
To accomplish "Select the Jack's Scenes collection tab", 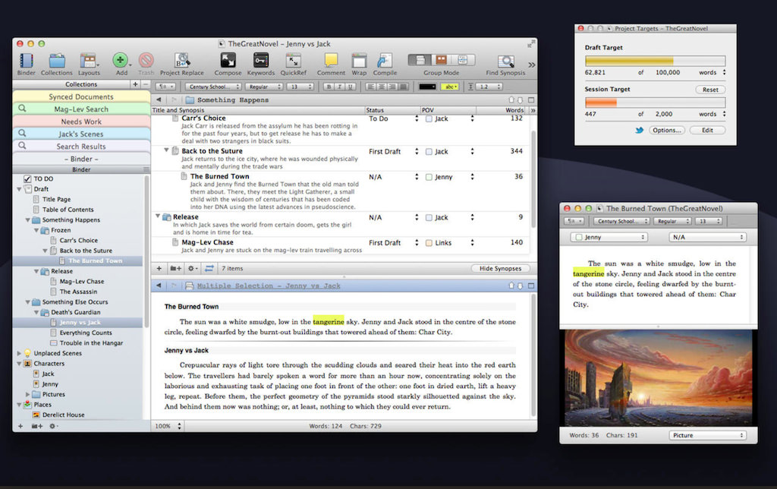I will click(x=81, y=134).
